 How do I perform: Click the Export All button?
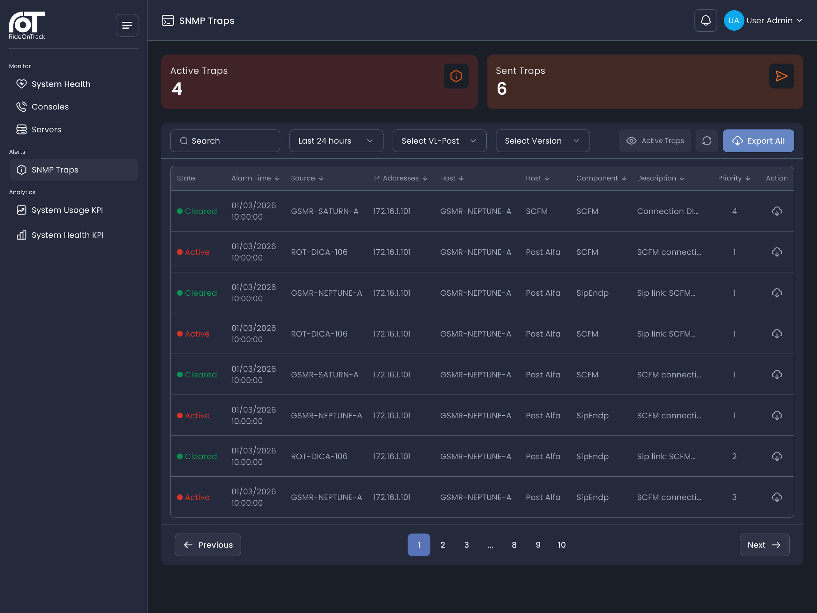(758, 141)
